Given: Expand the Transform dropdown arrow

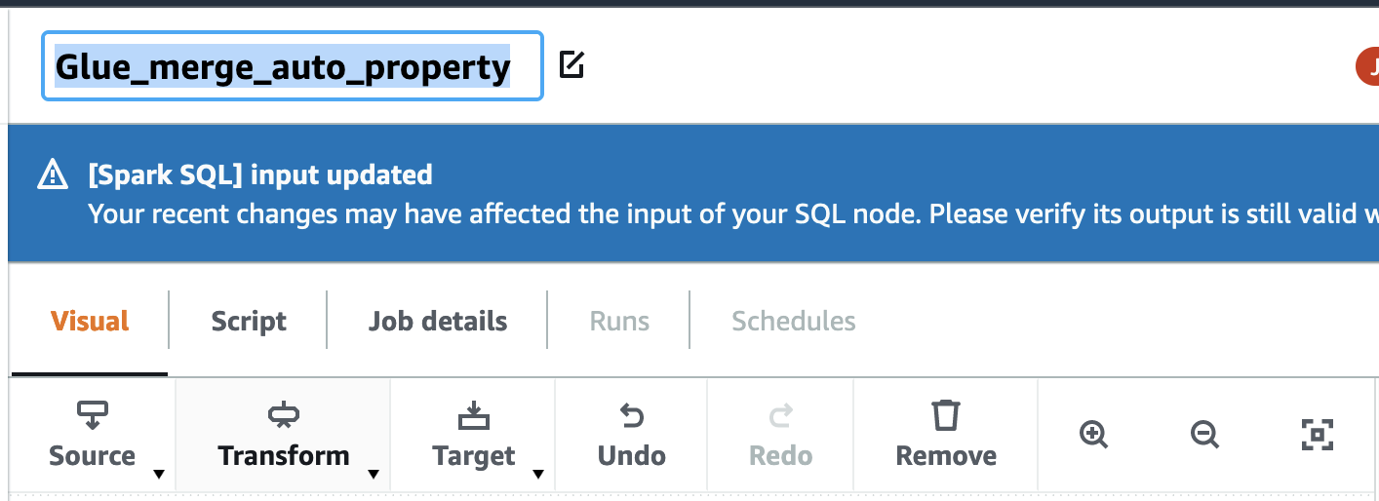Looking at the screenshot, I should (373, 475).
